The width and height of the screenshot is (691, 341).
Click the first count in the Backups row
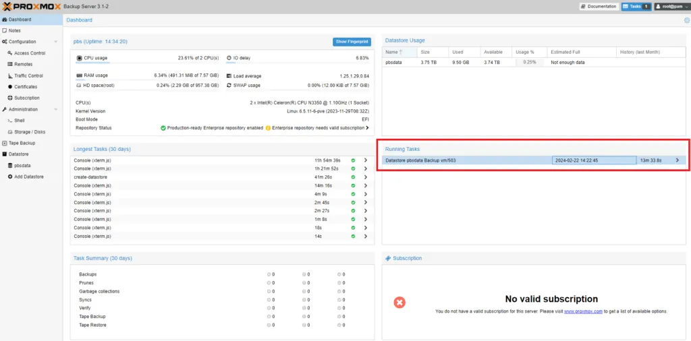coord(271,274)
